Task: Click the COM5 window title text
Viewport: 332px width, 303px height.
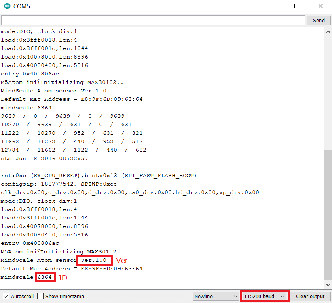Action: tap(21, 6)
